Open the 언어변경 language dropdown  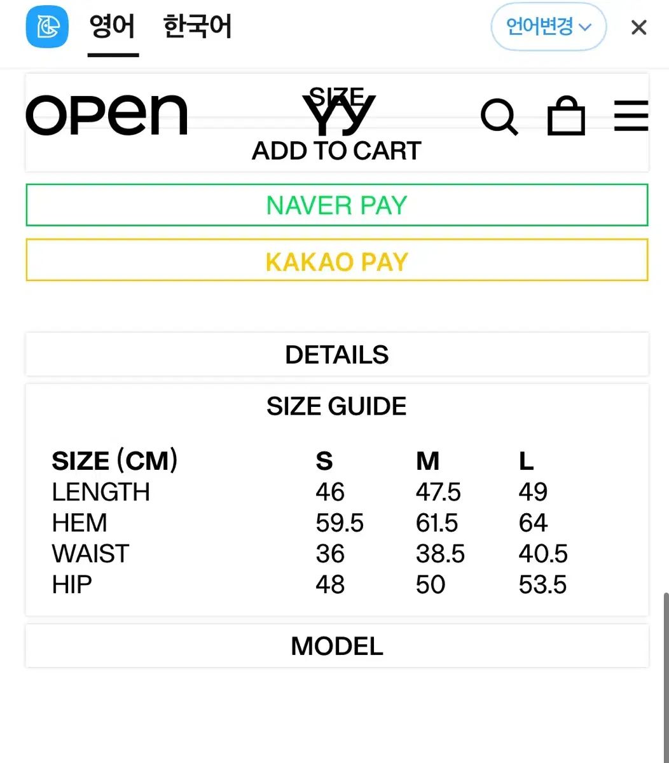(549, 27)
